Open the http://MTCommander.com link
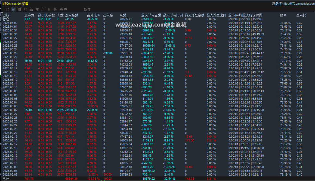 299,4
